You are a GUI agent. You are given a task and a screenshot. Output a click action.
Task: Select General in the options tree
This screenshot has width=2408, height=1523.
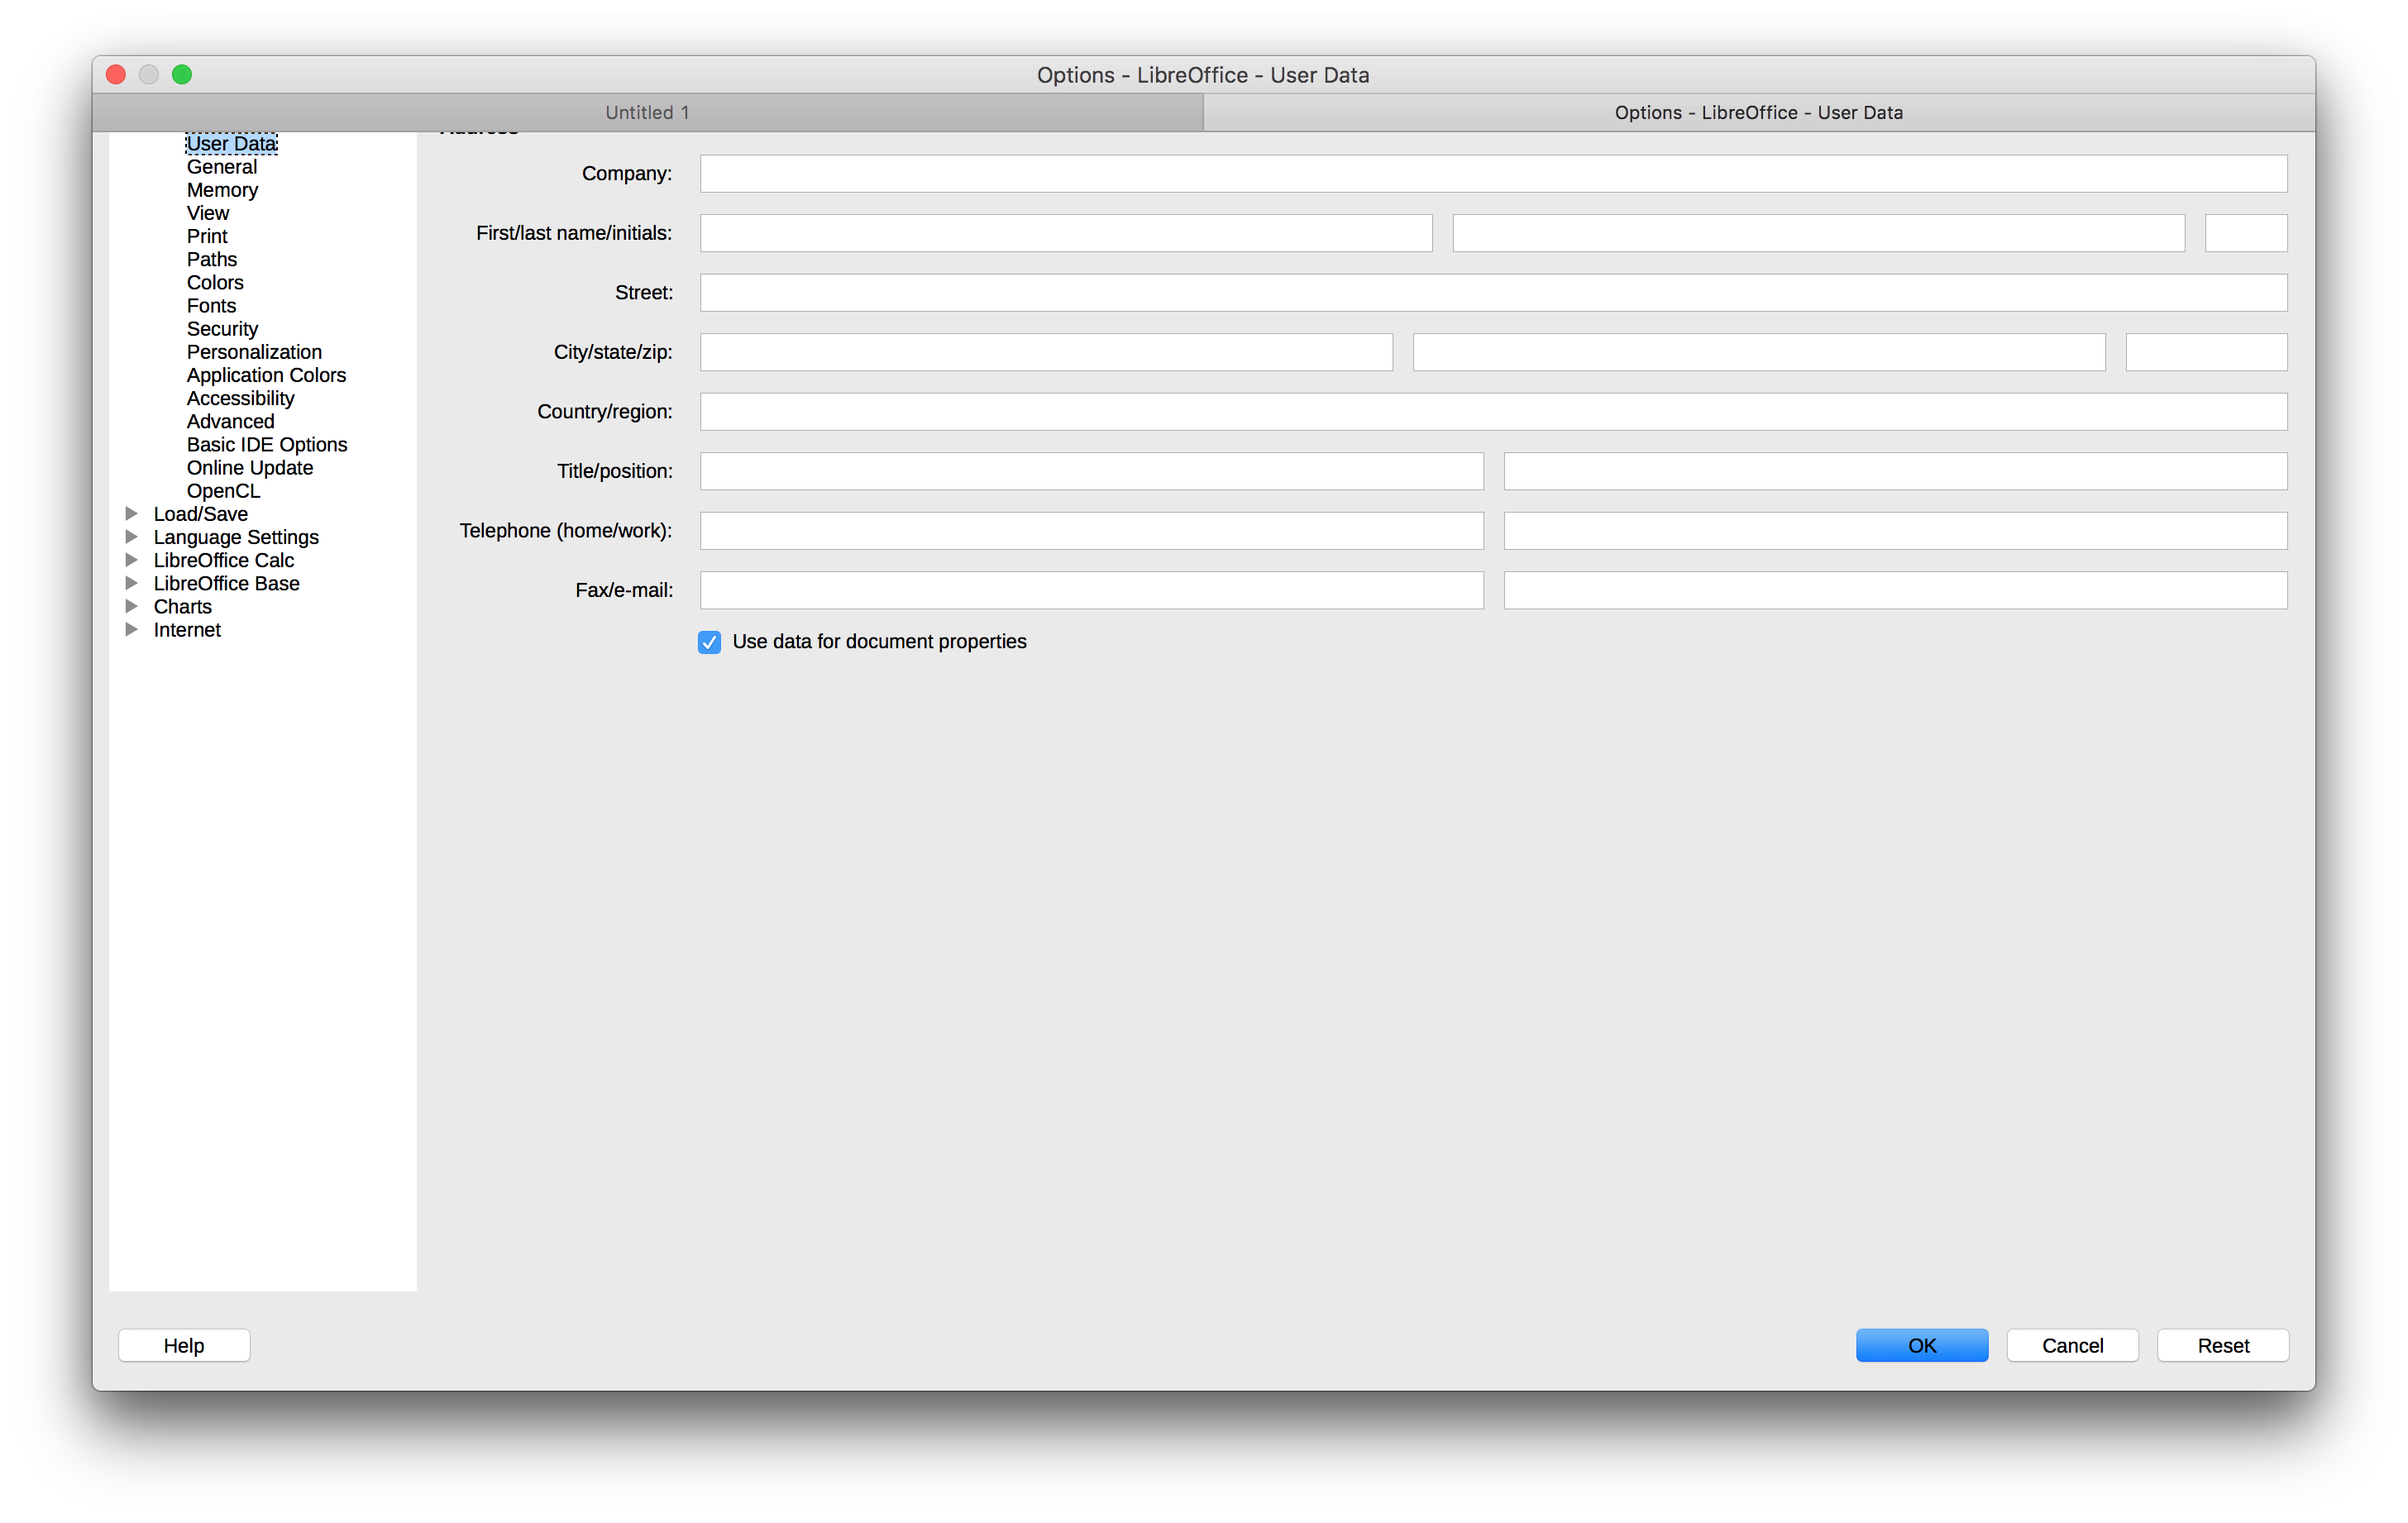click(x=222, y=167)
